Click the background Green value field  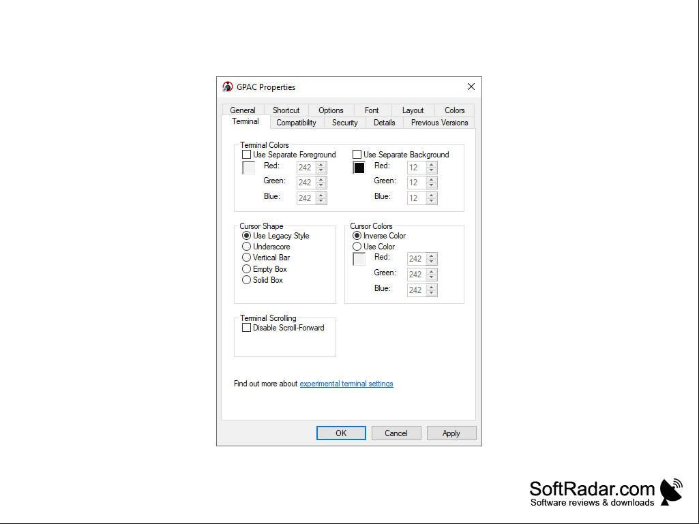point(417,183)
